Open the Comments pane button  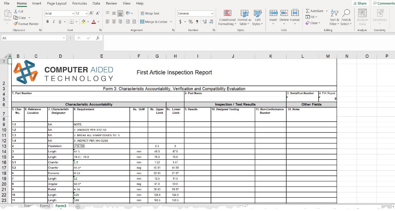[383, 3]
